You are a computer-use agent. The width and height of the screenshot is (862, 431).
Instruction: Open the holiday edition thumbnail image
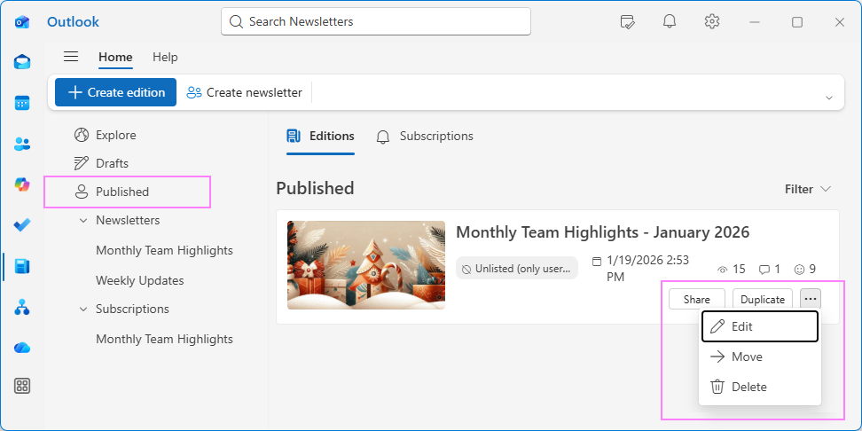(x=366, y=265)
